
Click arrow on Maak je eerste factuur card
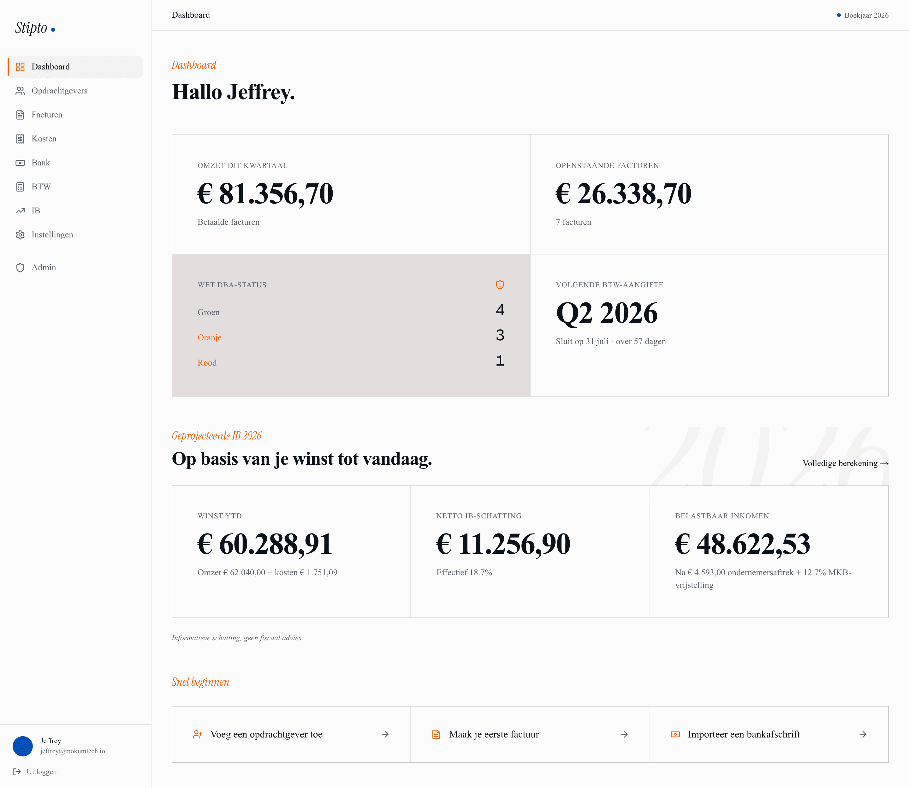click(624, 734)
